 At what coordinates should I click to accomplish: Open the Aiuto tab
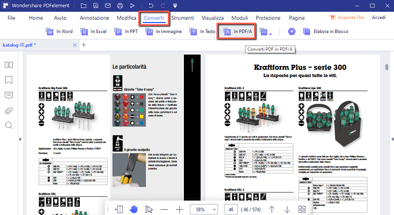[x=60, y=18]
